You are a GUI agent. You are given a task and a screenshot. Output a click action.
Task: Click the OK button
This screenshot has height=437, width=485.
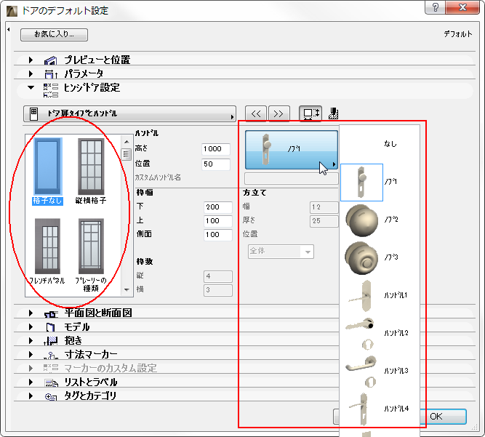click(442, 417)
